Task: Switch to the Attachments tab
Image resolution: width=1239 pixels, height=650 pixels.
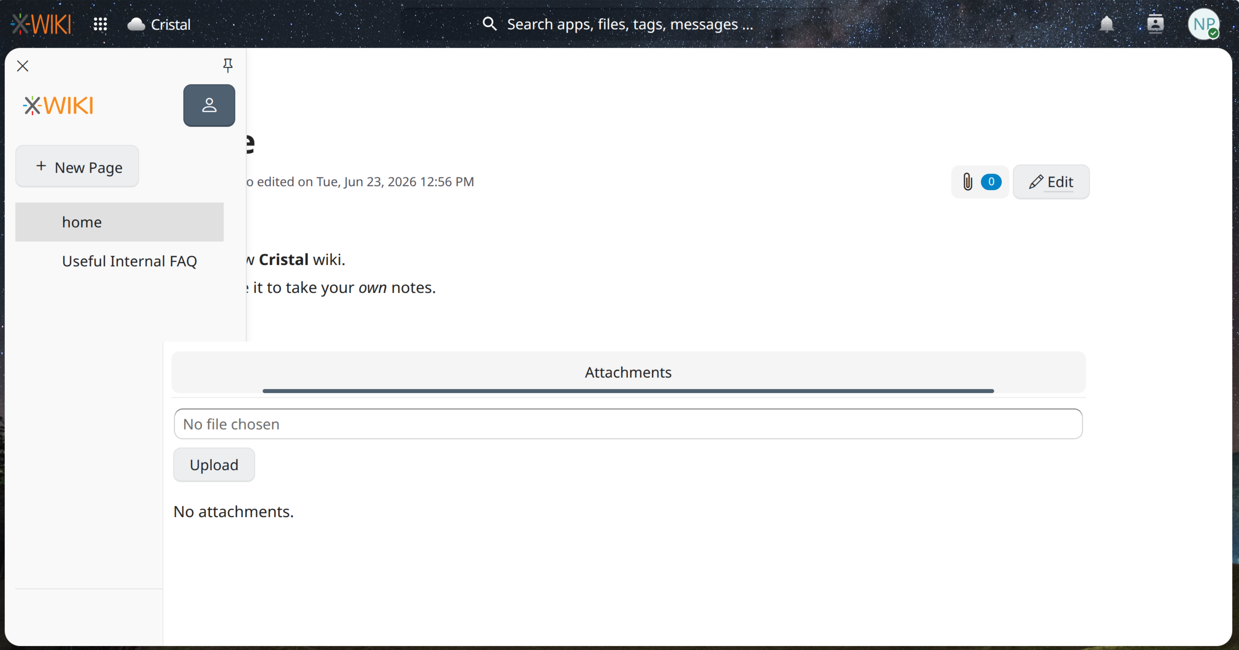Action: pyautogui.click(x=628, y=372)
